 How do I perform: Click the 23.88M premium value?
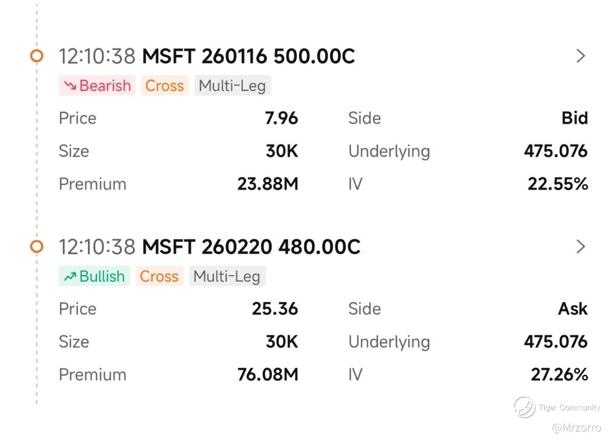coord(267,184)
